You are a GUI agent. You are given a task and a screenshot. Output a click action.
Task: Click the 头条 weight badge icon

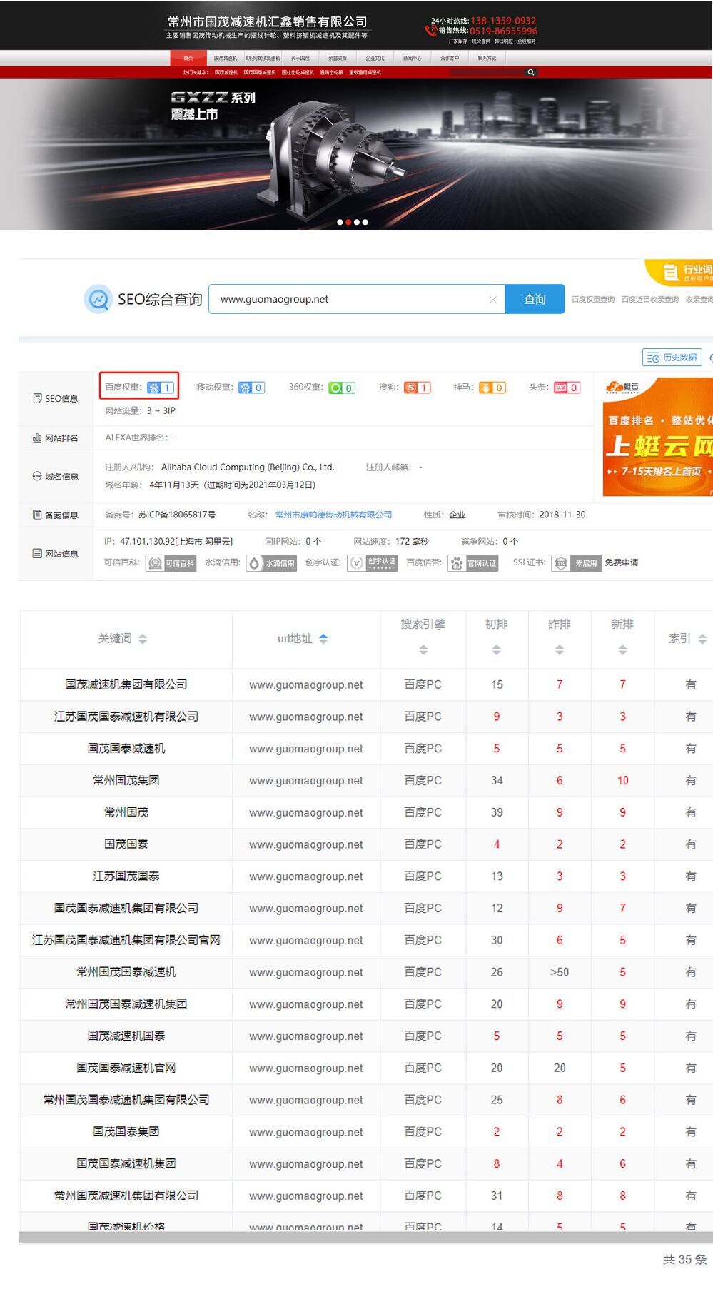pos(567,388)
